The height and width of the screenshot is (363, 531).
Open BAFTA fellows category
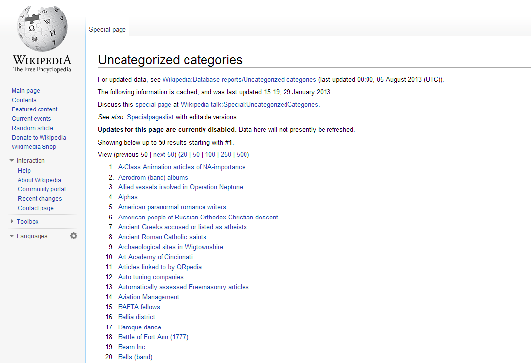coord(139,307)
